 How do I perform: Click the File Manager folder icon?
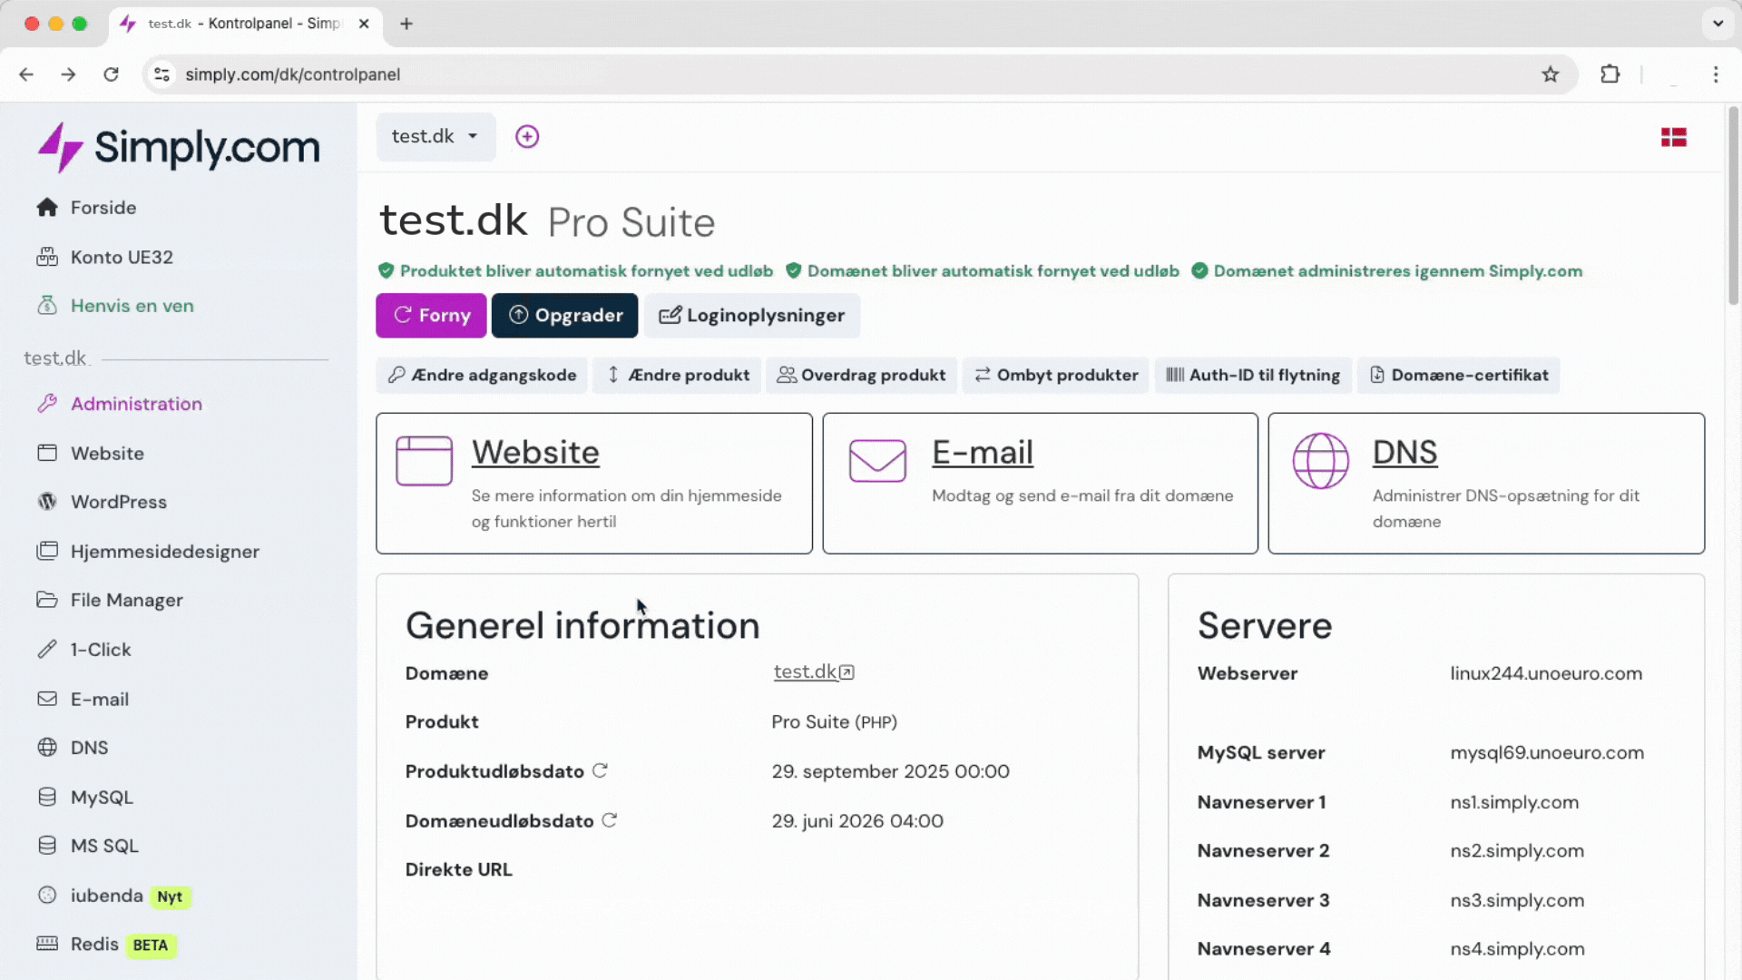click(47, 600)
